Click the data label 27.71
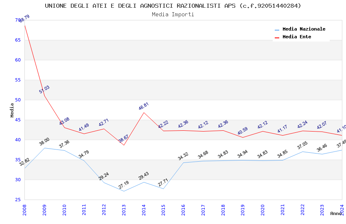The image size is (346, 224). tap(163, 182)
